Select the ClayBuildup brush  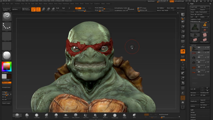point(37,116)
